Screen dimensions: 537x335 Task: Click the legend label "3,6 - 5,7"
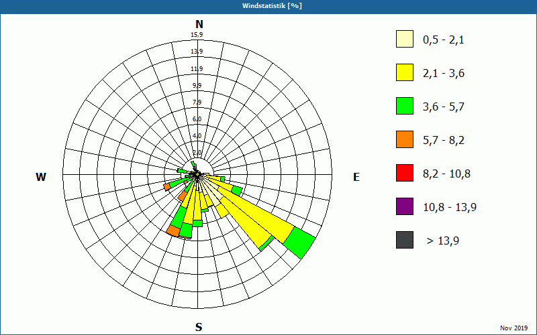[x=444, y=107]
